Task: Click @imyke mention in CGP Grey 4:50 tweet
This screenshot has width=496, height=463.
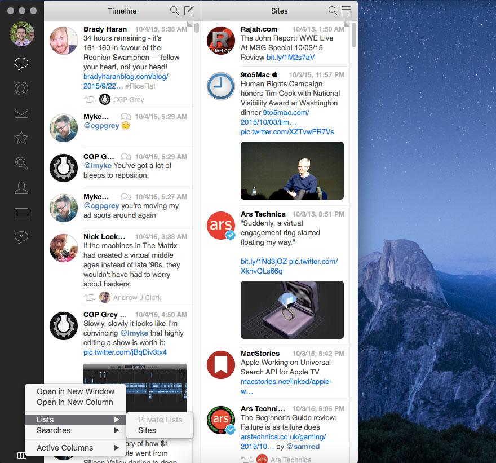Action: point(134,333)
